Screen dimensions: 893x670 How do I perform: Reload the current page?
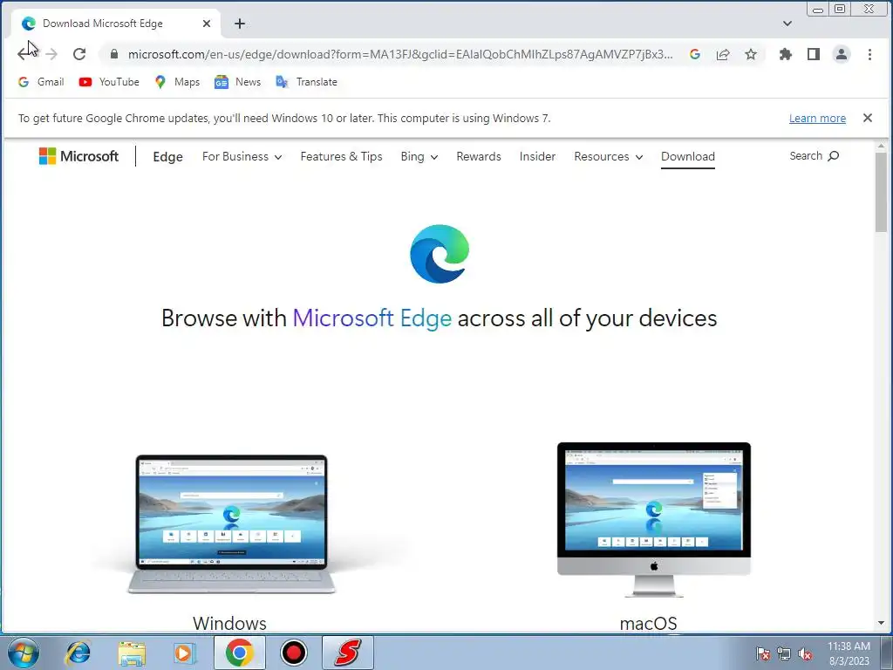tap(79, 54)
